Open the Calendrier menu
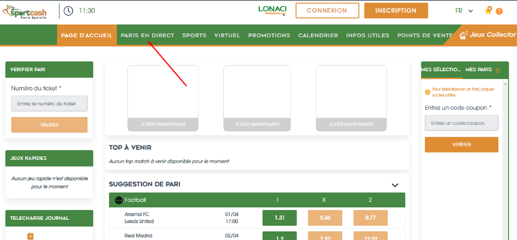This screenshot has height=240, width=517. click(x=318, y=35)
